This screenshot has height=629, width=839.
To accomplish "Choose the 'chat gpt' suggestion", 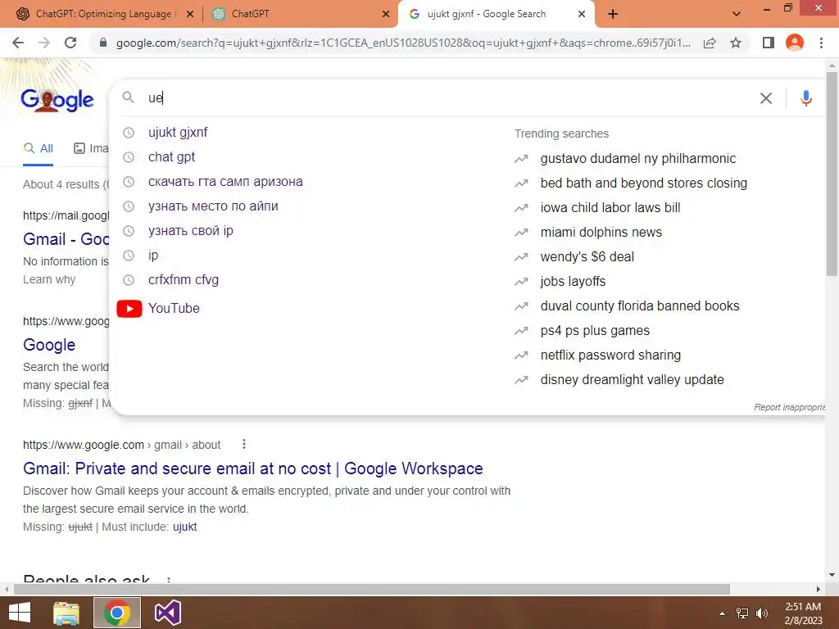I will (x=171, y=156).
